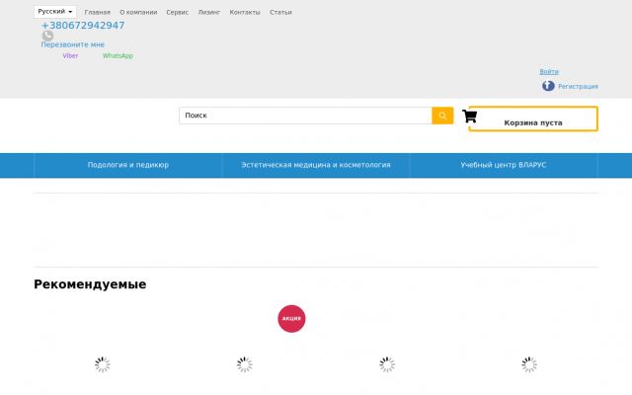632x395 pixels.
Task: Open the Русский language dropdown
Action: pyautogui.click(x=55, y=12)
